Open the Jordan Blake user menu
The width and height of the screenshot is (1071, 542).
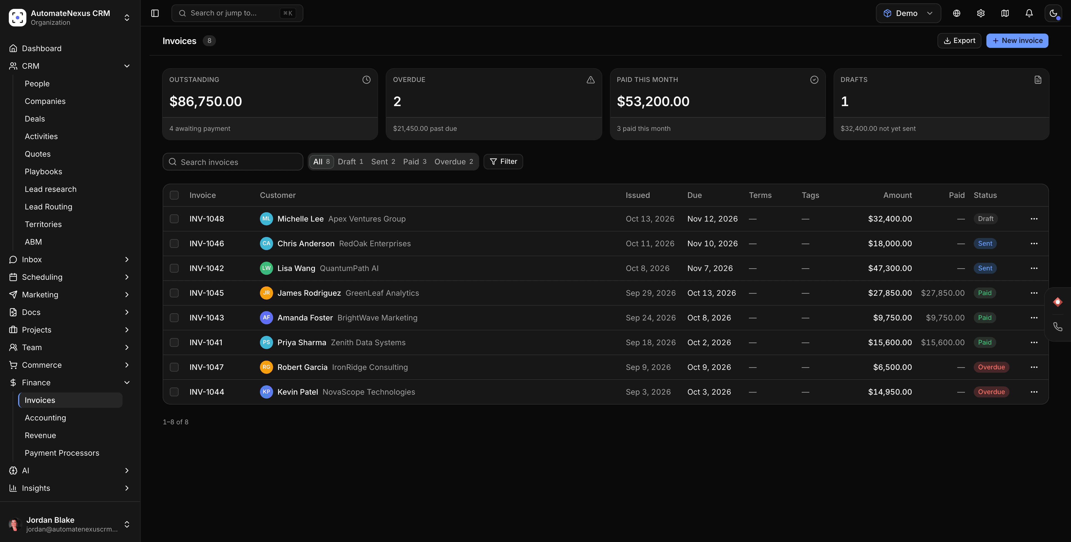[70, 524]
